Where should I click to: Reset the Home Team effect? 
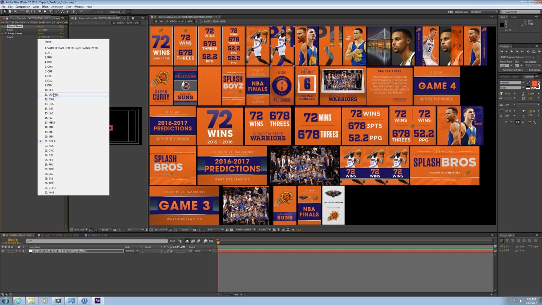point(41,26)
